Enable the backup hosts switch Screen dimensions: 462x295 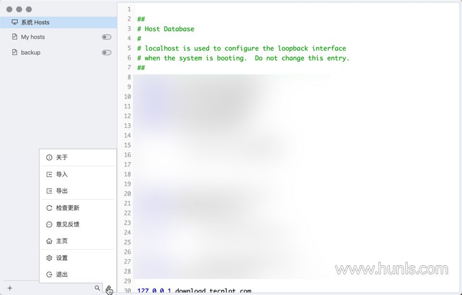tap(107, 53)
